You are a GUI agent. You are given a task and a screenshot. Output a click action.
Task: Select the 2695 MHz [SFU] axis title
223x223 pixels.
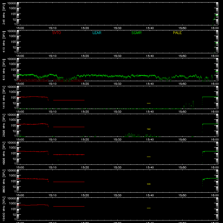[x=4, y=125]
